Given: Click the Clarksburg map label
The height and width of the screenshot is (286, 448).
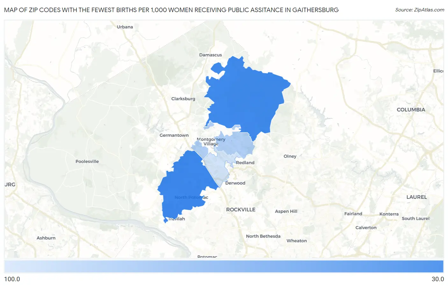Looking at the screenshot, I should 183,99.
